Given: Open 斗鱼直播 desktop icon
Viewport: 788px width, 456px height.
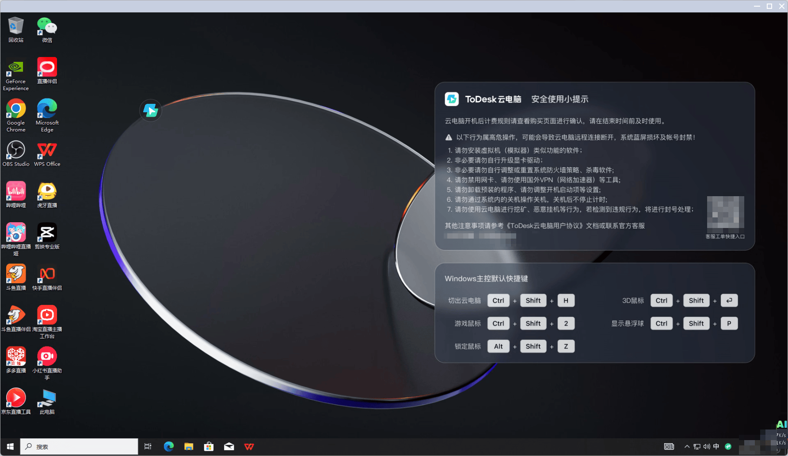Looking at the screenshot, I should [16, 277].
